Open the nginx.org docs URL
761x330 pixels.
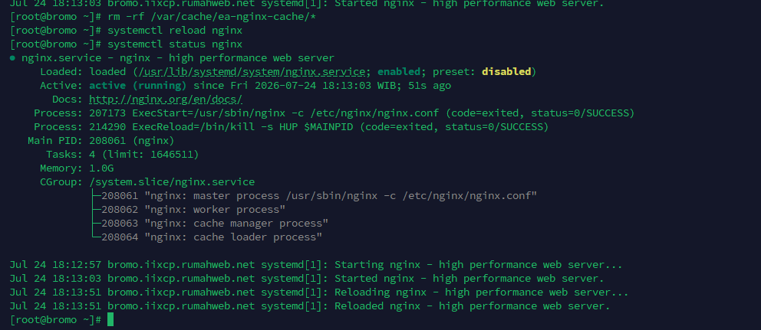click(166, 100)
